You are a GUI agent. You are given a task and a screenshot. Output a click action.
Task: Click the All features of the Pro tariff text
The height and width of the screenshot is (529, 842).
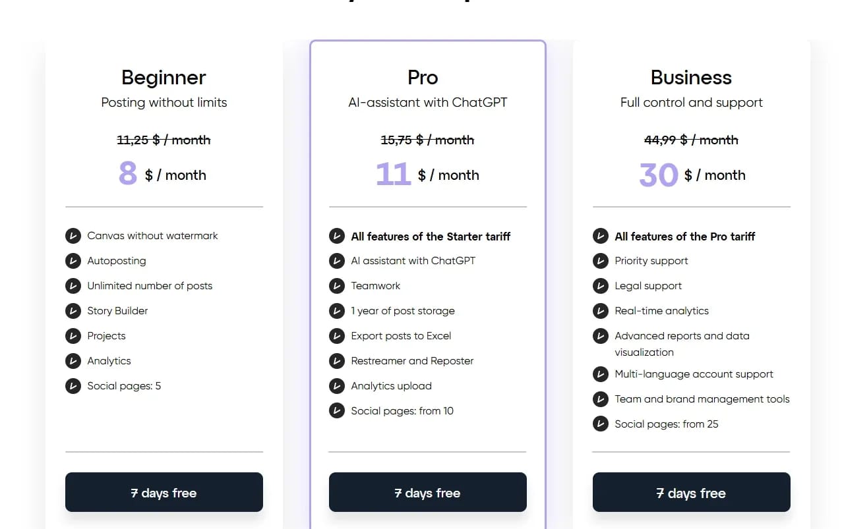[685, 237]
